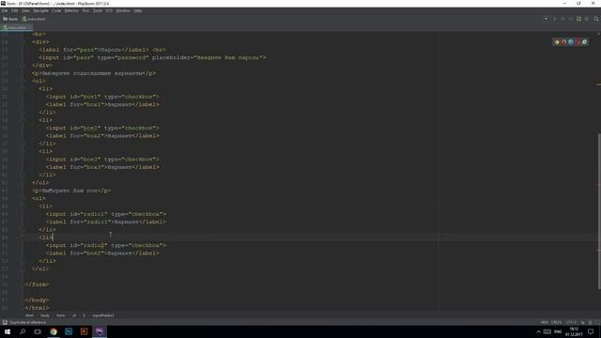Open the Help menu
This screenshot has height=338, width=601.
[138, 10]
